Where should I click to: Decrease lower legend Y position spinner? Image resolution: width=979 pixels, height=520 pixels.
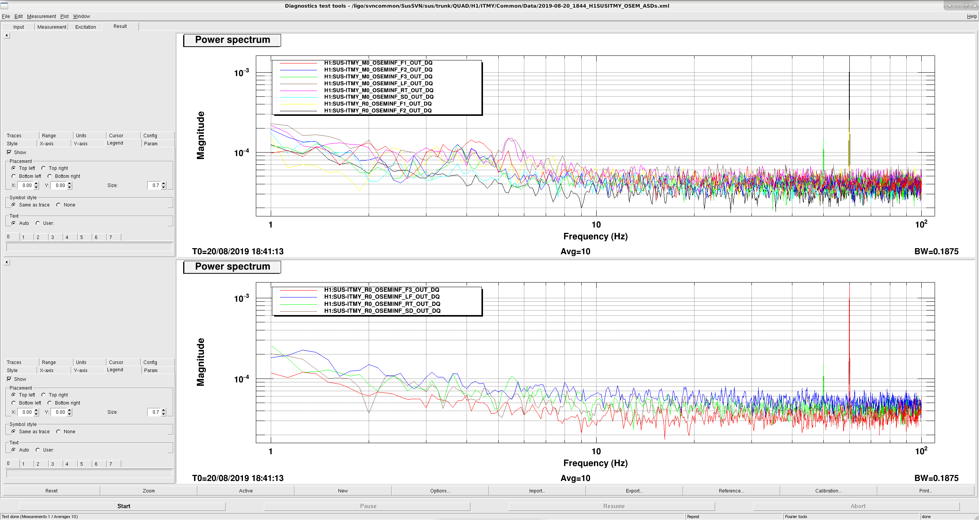click(x=70, y=414)
